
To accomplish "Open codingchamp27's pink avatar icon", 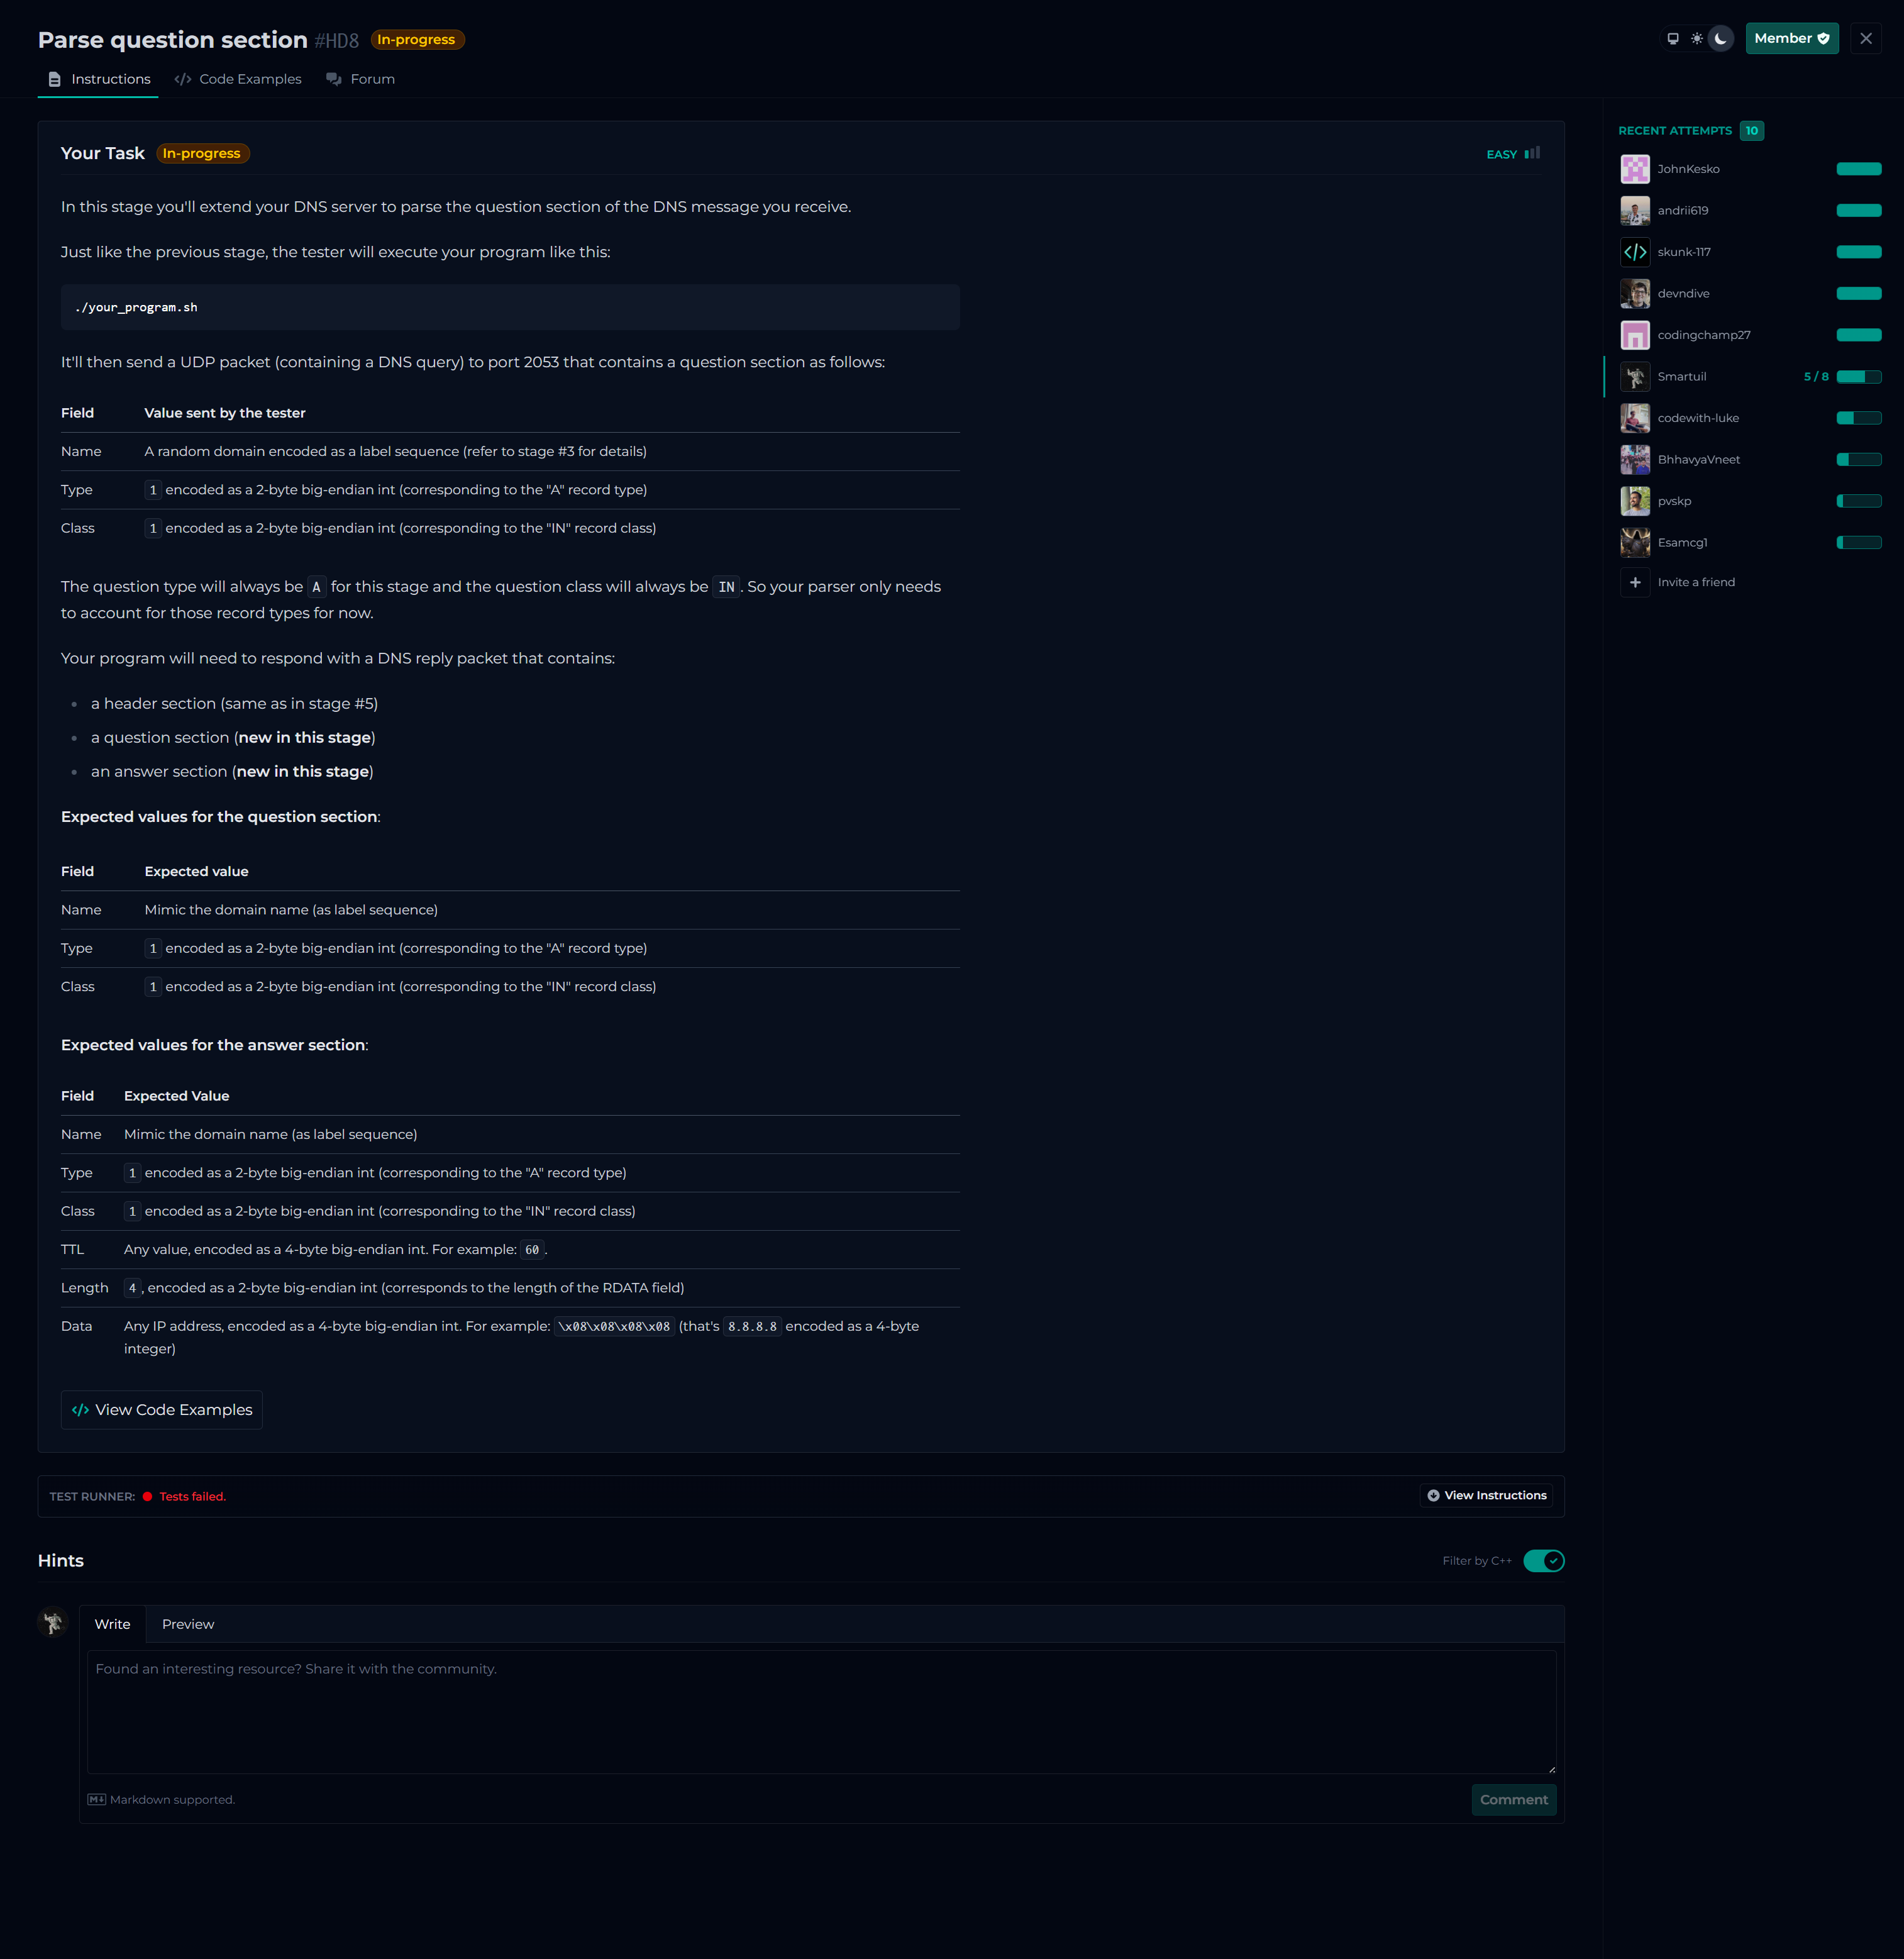I will (x=1635, y=335).
